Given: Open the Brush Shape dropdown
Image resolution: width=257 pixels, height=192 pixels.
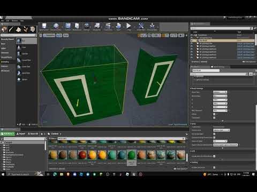Looking at the screenshot, I should pos(220,96).
